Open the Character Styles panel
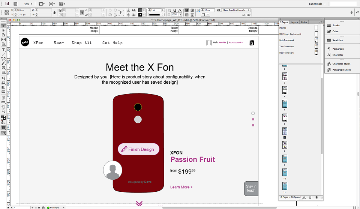Screen dimensions: 360x209 [342, 64]
